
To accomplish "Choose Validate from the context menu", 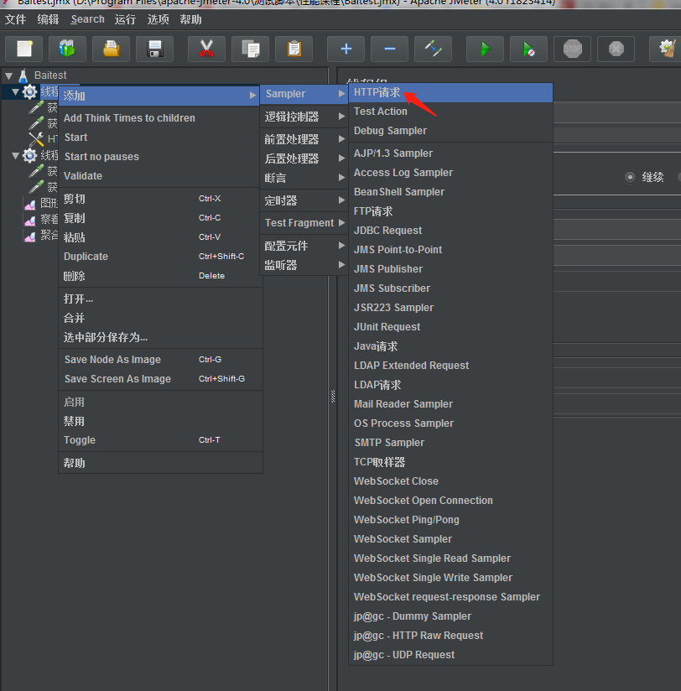I will (x=160, y=176).
